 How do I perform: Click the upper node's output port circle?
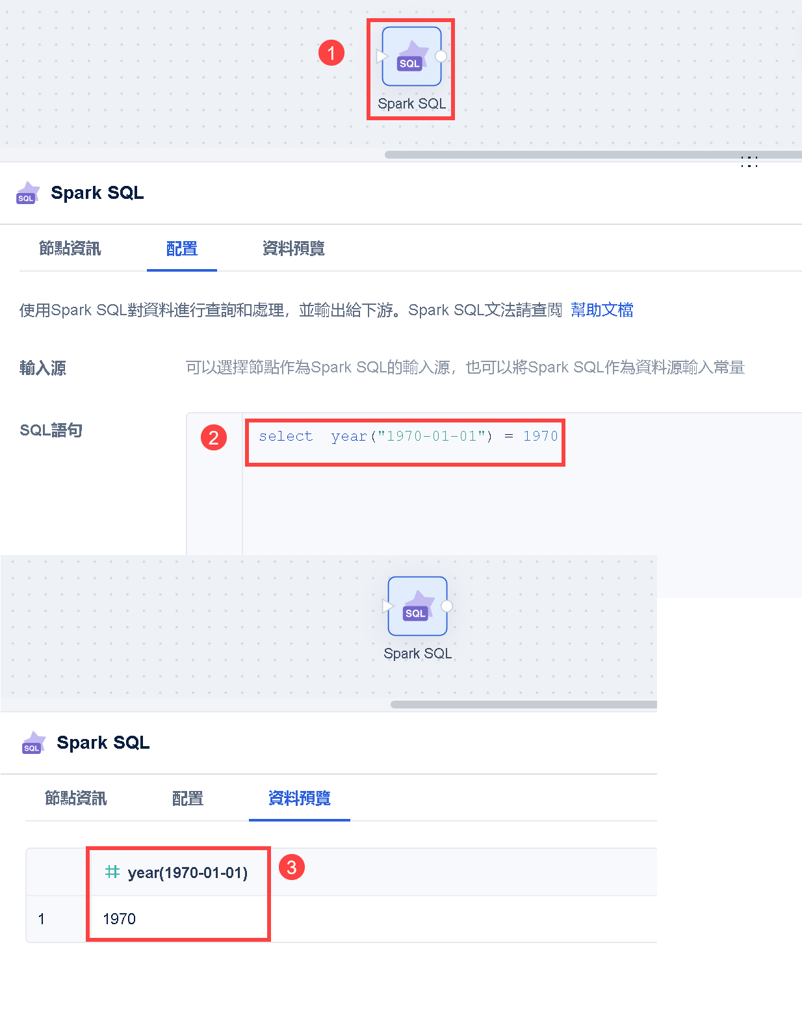pyautogui.click(x=441, y=56)
